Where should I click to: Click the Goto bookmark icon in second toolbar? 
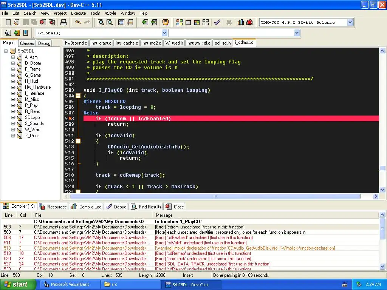[25, 33]
